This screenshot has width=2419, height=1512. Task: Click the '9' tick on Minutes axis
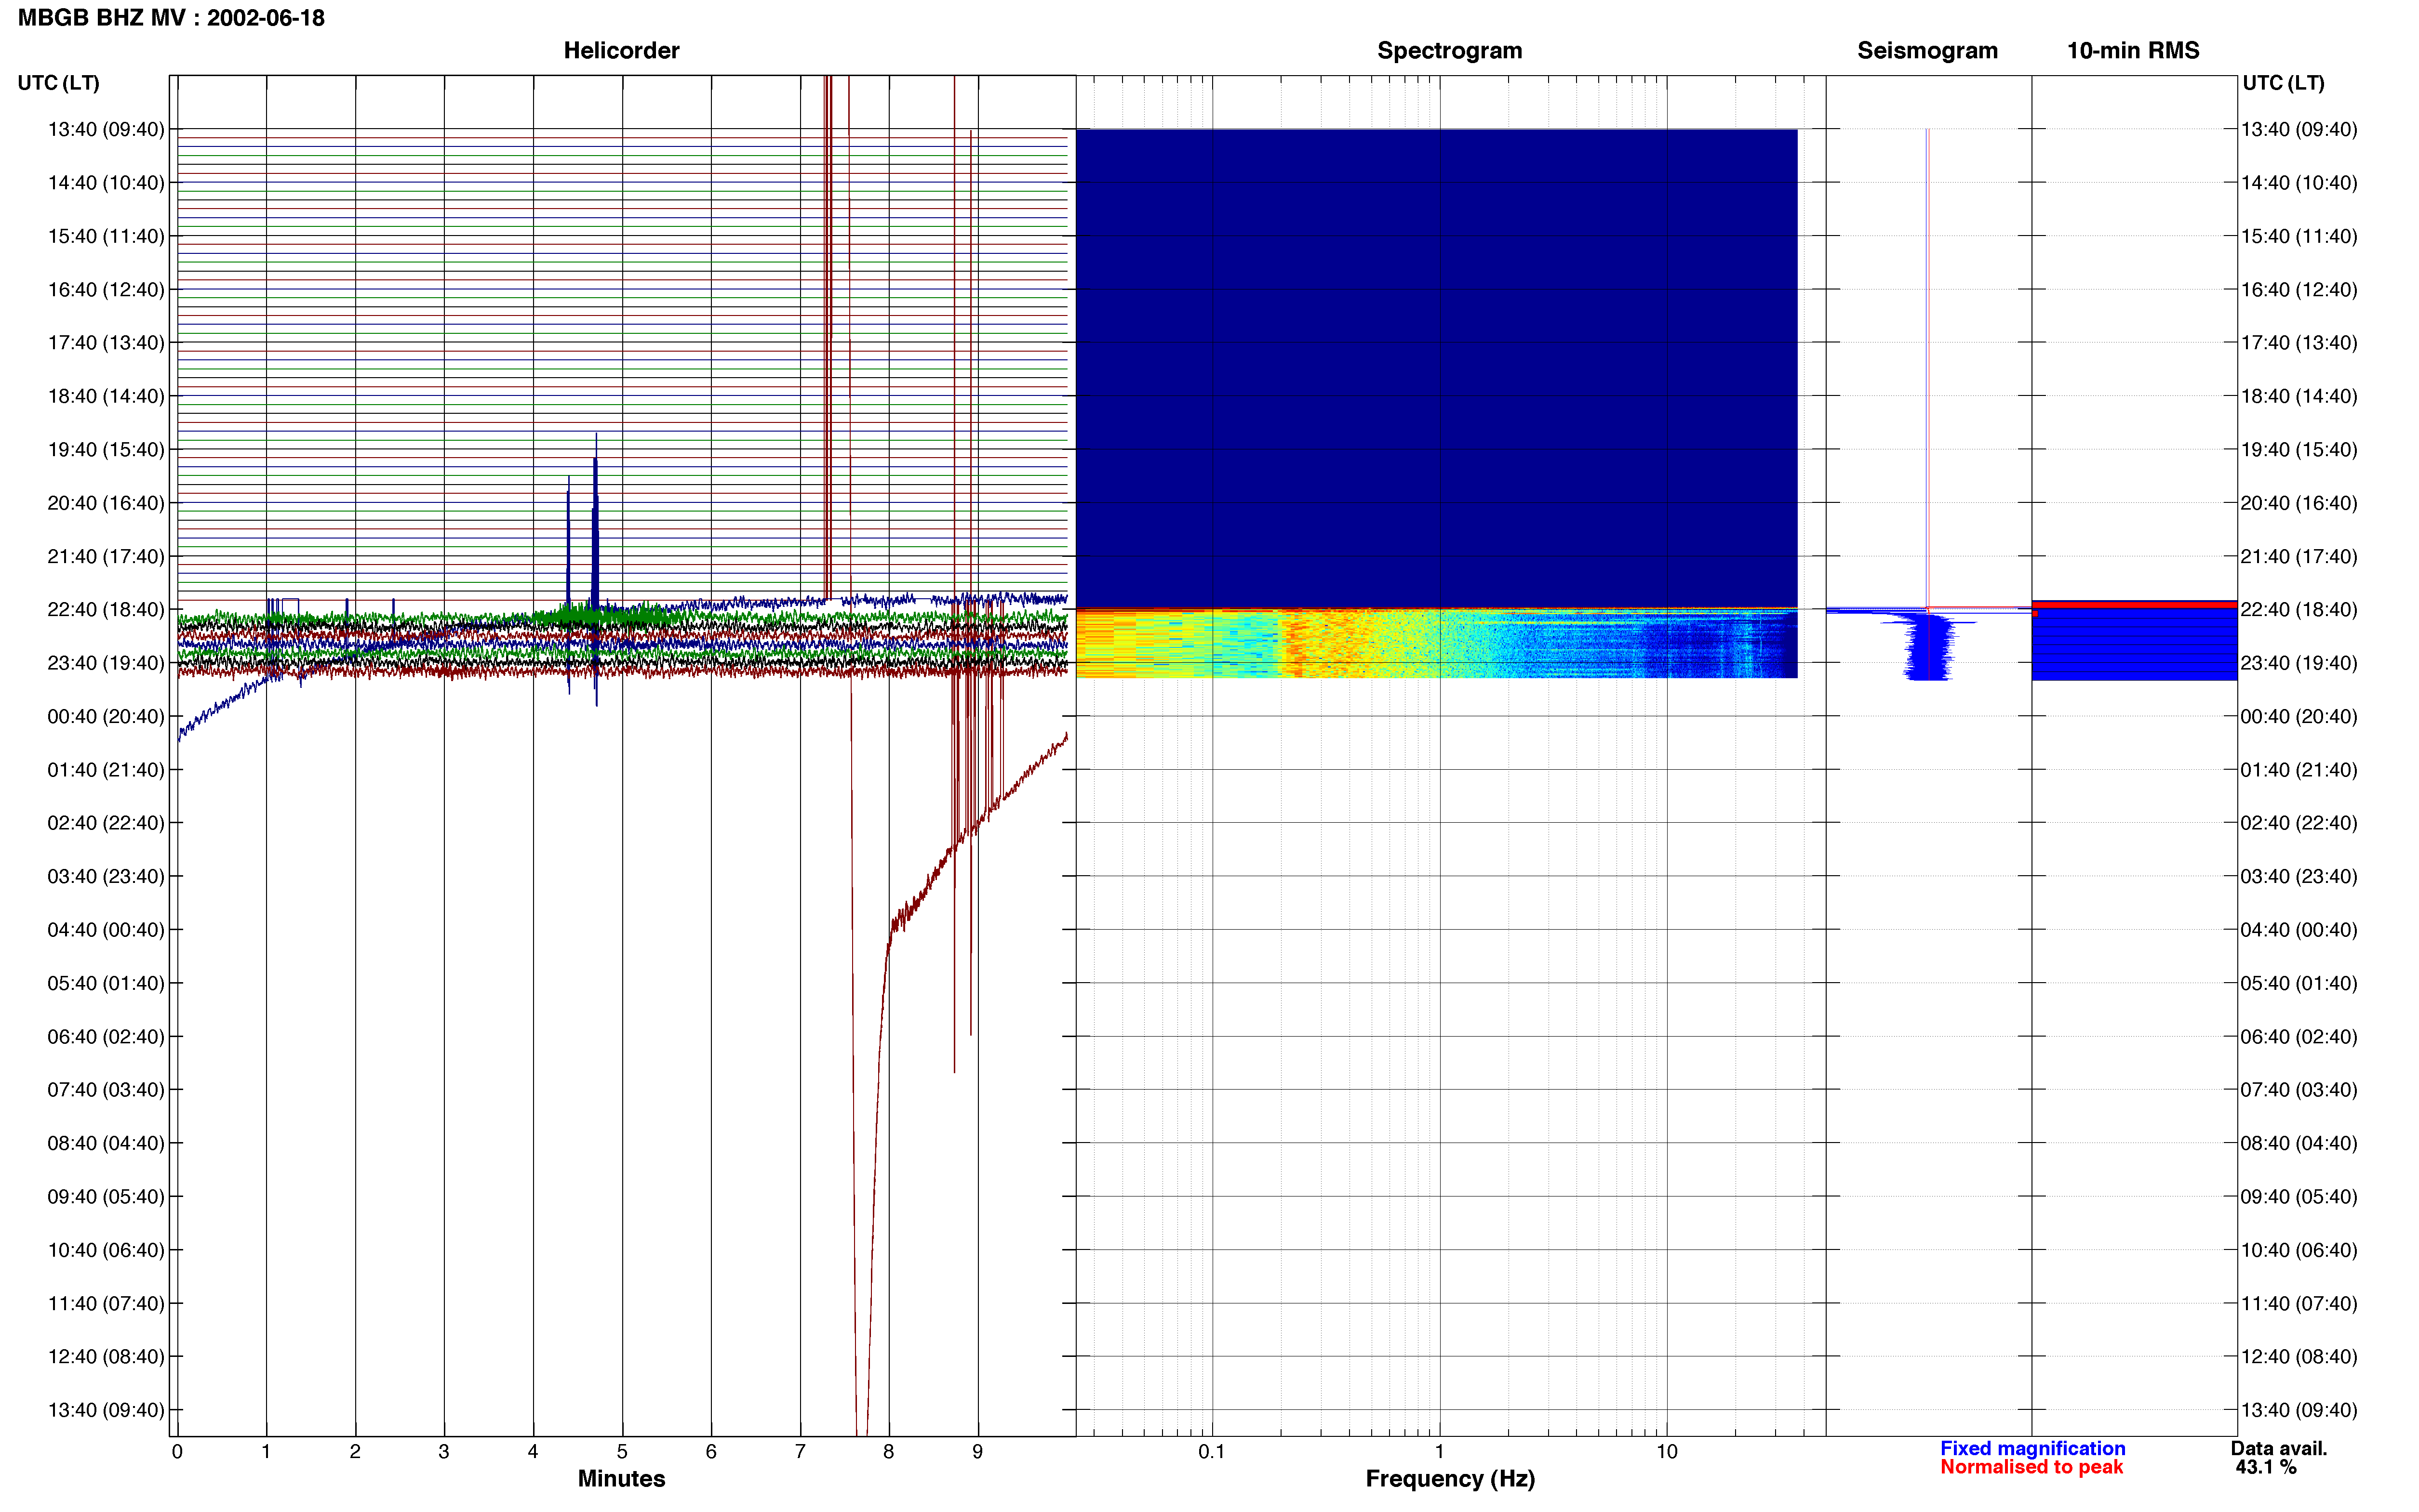977,1452
